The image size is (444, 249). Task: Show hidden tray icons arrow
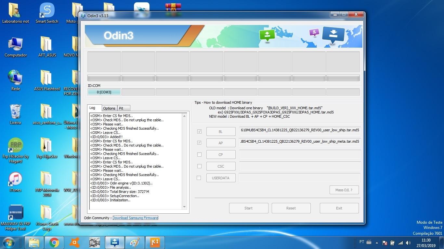point(377,243)
